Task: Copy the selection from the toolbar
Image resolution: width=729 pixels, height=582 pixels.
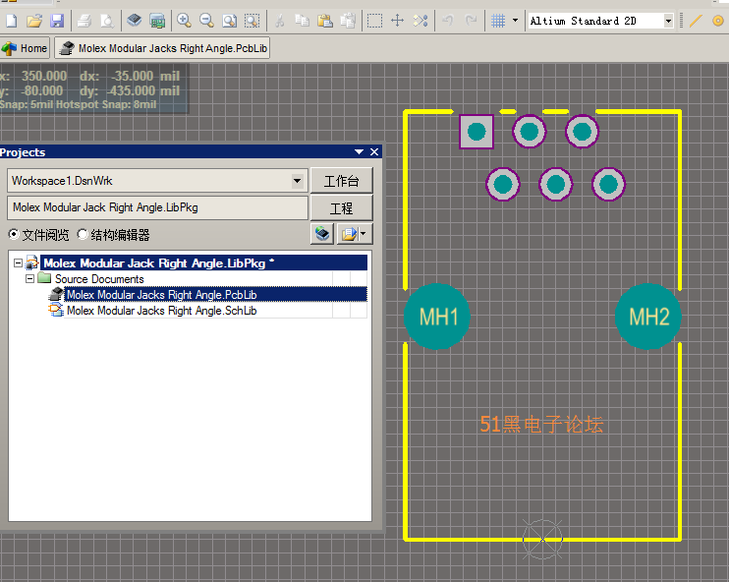Action: (303, 21)
